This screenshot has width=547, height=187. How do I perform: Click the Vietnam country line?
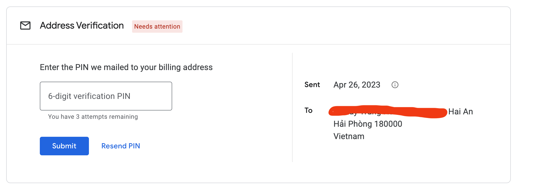point(349,136)
